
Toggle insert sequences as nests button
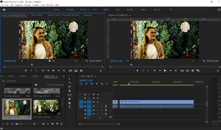(81, 84)
